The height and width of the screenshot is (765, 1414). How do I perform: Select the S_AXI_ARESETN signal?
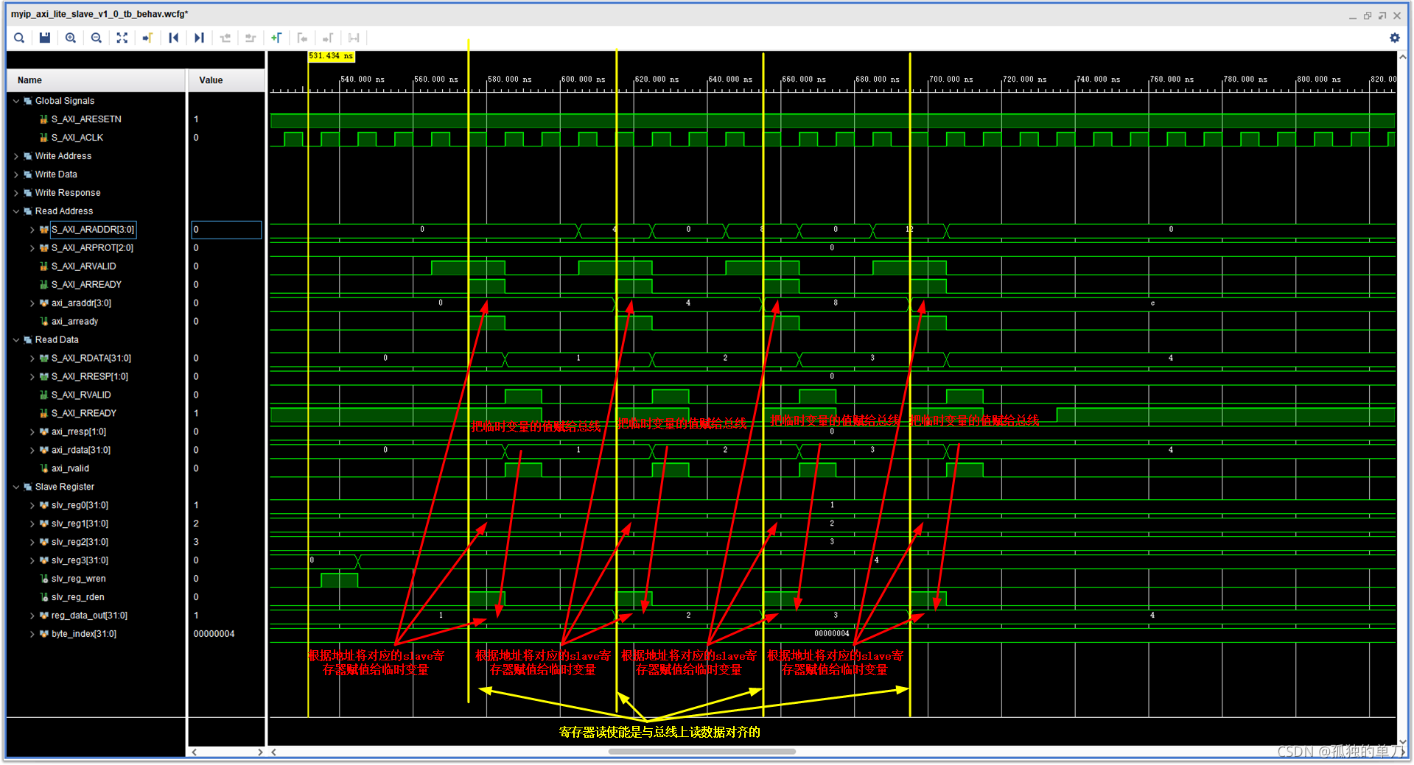[x=86, y=119]
